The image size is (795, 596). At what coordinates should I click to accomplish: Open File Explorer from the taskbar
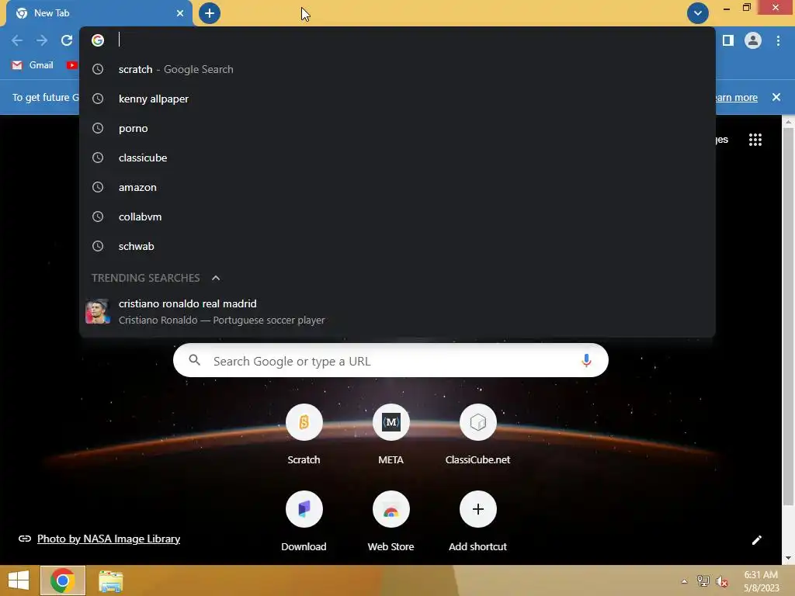(x=110, y=580)
